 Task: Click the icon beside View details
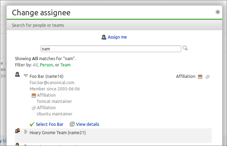click(72, 124)
